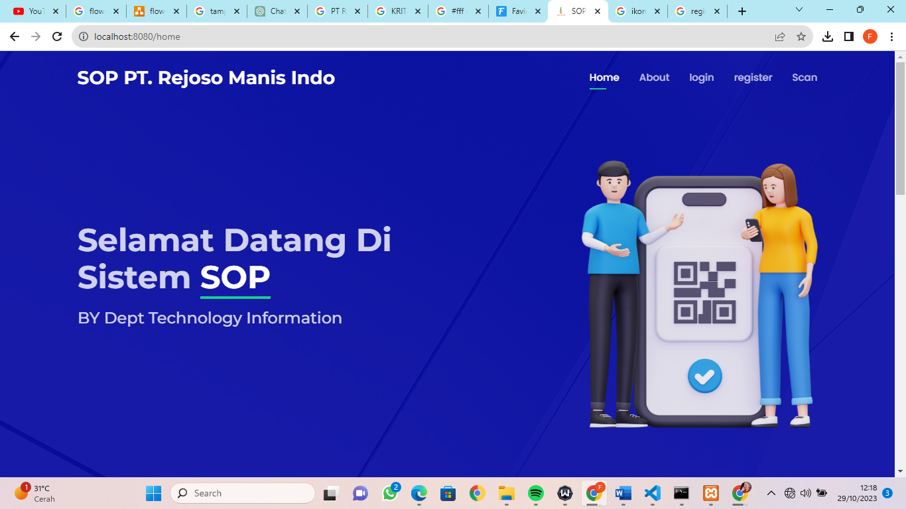
Task: Open Visual Studio Code from taskbar
Action: point(653,493)
